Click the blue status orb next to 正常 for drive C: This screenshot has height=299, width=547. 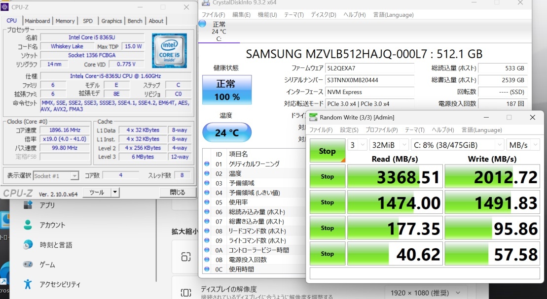point(202,24)
